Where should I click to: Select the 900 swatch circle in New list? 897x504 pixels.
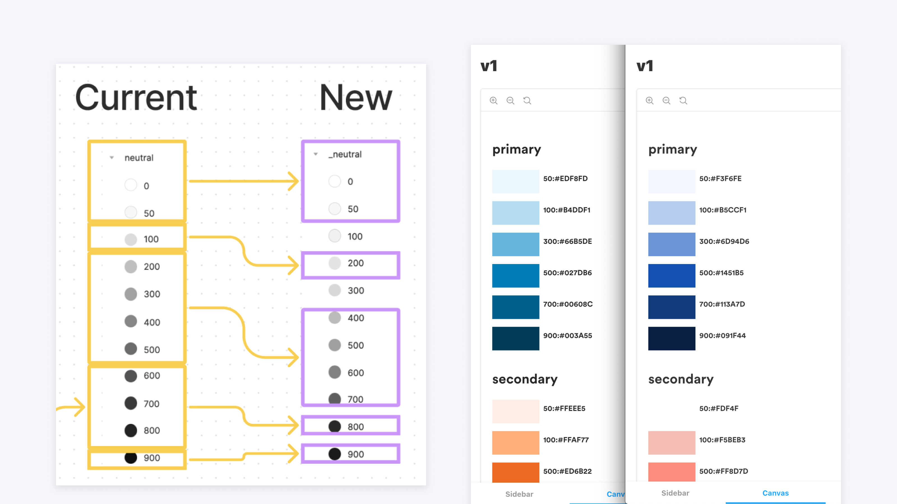pos(335,454)
